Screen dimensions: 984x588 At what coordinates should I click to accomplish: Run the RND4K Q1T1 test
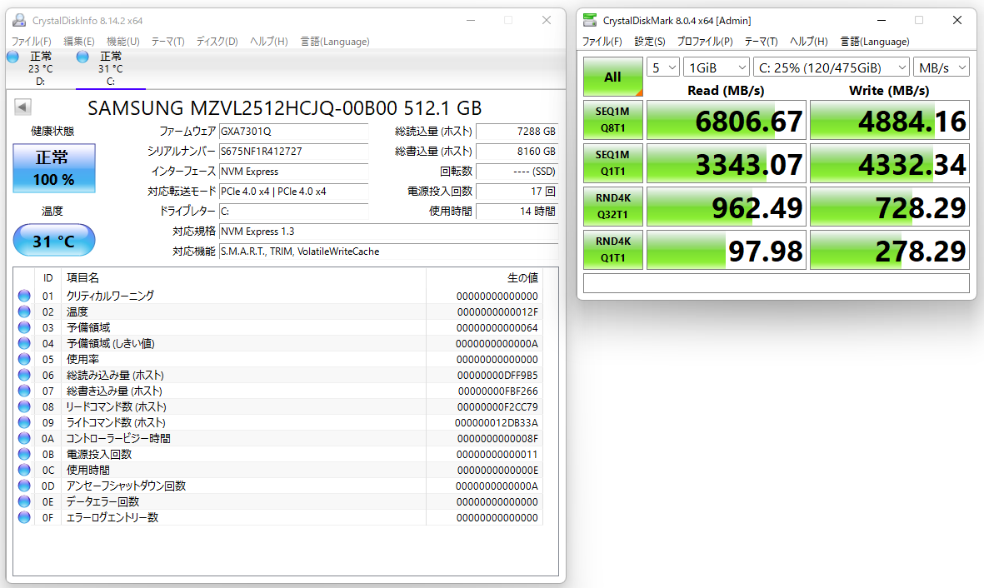pos(613,249)
